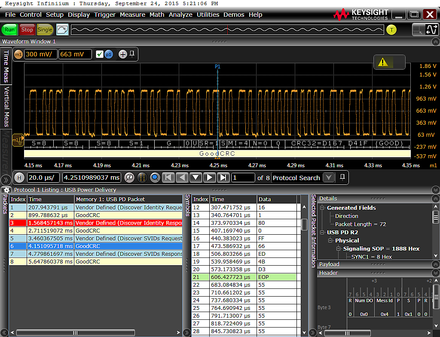Click the Z zoom-out icon in navigation bar
440x337 pixels.
(x=129, y=178)
